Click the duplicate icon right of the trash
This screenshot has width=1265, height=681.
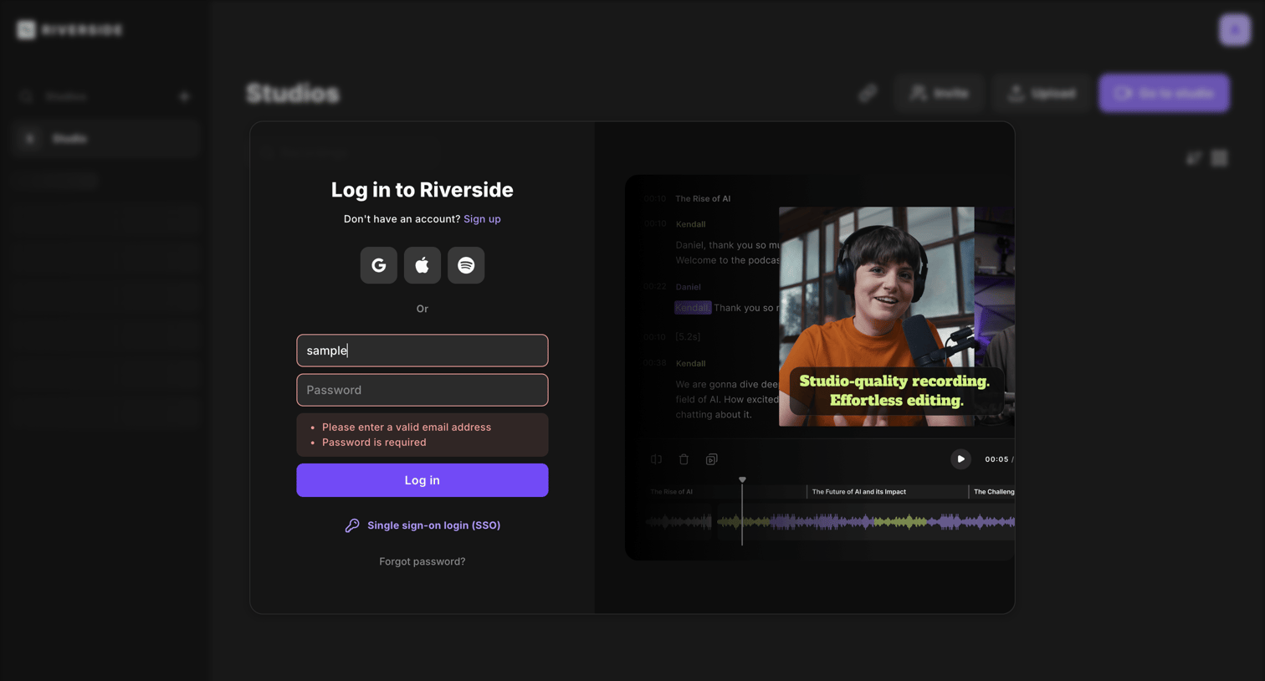coord(711,459)
